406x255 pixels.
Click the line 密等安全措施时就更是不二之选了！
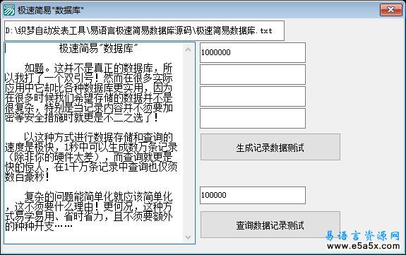coord(82,117)
